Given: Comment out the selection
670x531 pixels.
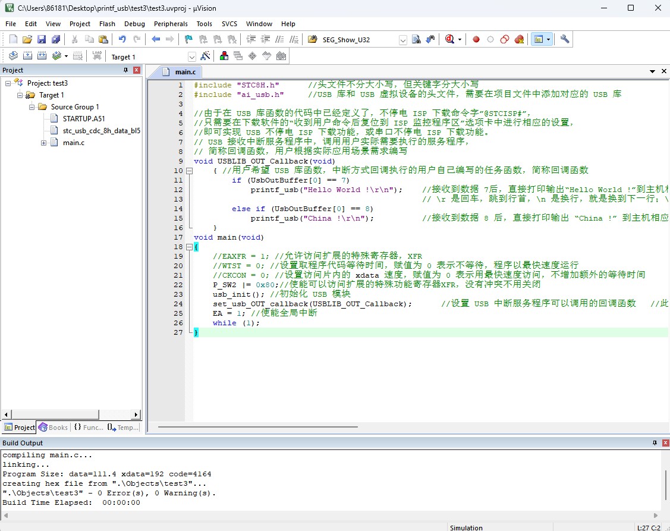Looking at the screenshot, I should point(279,40).
